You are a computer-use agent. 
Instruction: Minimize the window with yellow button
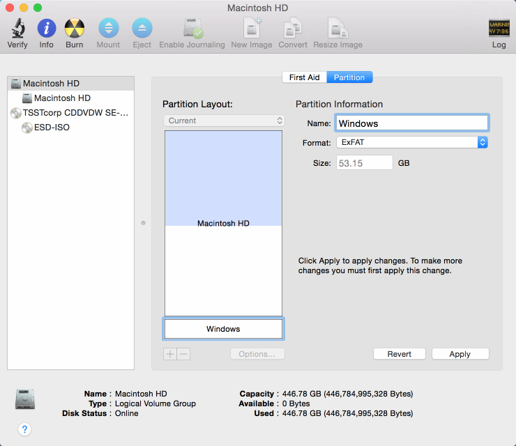point(24,8)
